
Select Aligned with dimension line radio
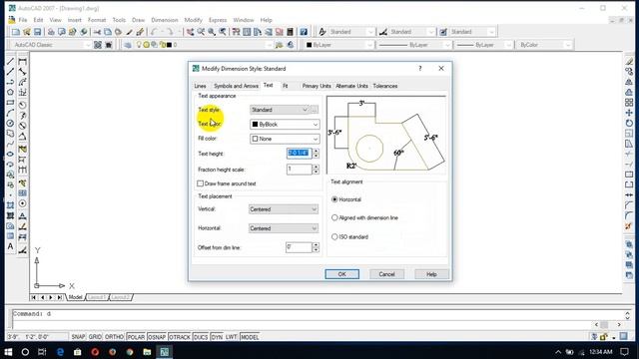tap(334, 217)
